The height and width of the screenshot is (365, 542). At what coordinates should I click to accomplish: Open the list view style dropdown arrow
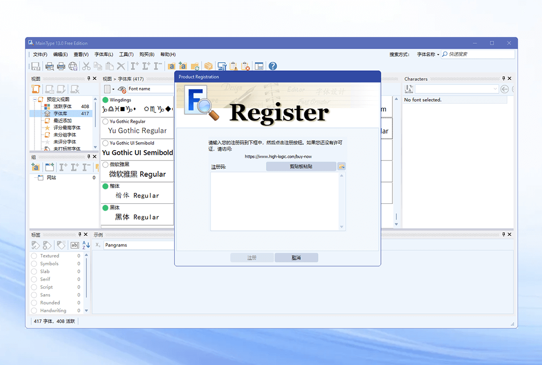point(114,89)
